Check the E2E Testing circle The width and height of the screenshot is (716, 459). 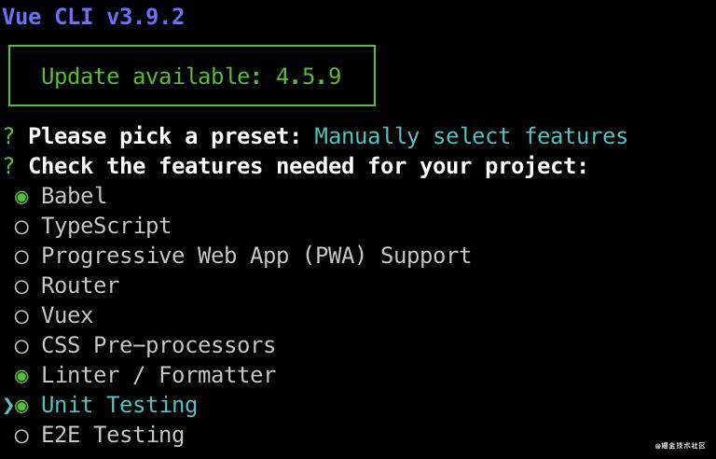(21, 436)
